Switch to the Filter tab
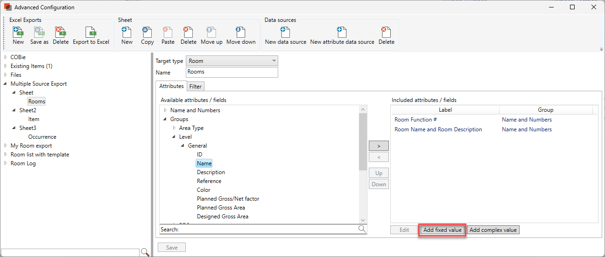605x257 pixels. pos(195,87)
